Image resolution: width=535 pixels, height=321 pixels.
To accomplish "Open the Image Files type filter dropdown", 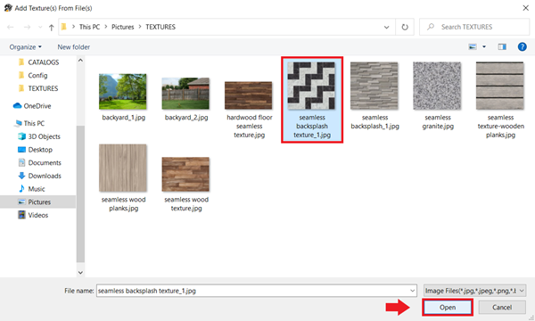I will coord(475,291).
